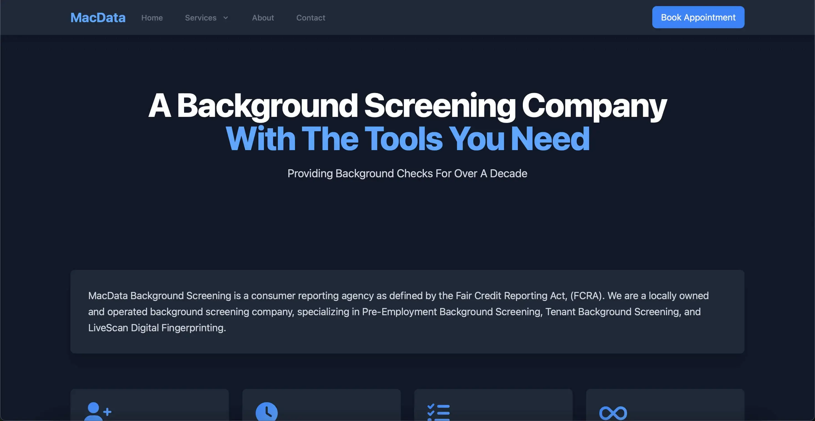Click the MacData logo

[x=98, y=17]
